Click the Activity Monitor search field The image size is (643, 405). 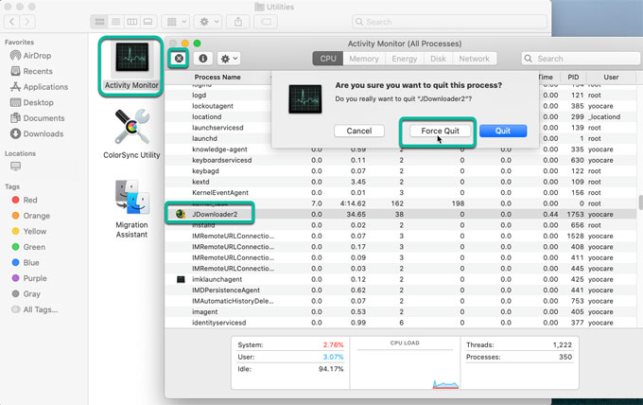coord(579,59)
